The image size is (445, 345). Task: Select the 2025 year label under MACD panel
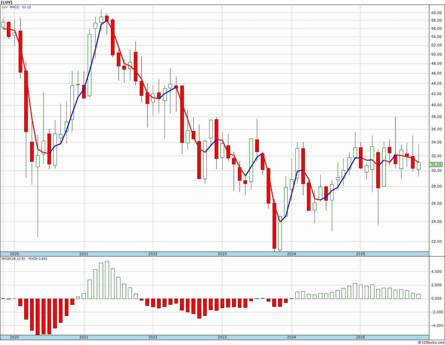coord(361,337)
